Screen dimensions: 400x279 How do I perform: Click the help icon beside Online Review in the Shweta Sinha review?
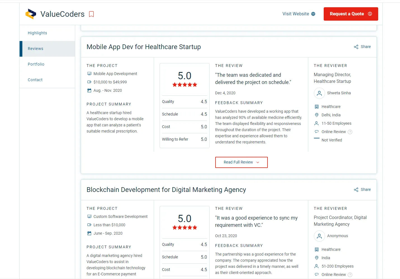point(350,132)
